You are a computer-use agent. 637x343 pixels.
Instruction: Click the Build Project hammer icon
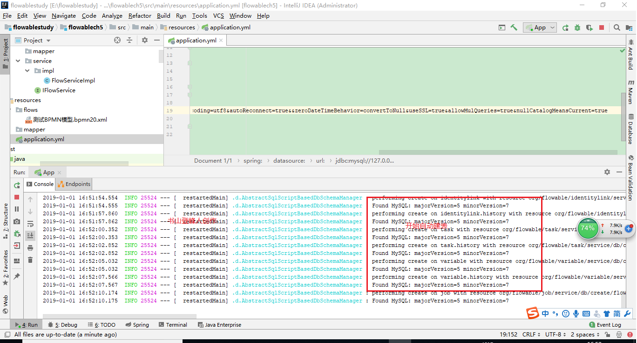click(514, 27)
